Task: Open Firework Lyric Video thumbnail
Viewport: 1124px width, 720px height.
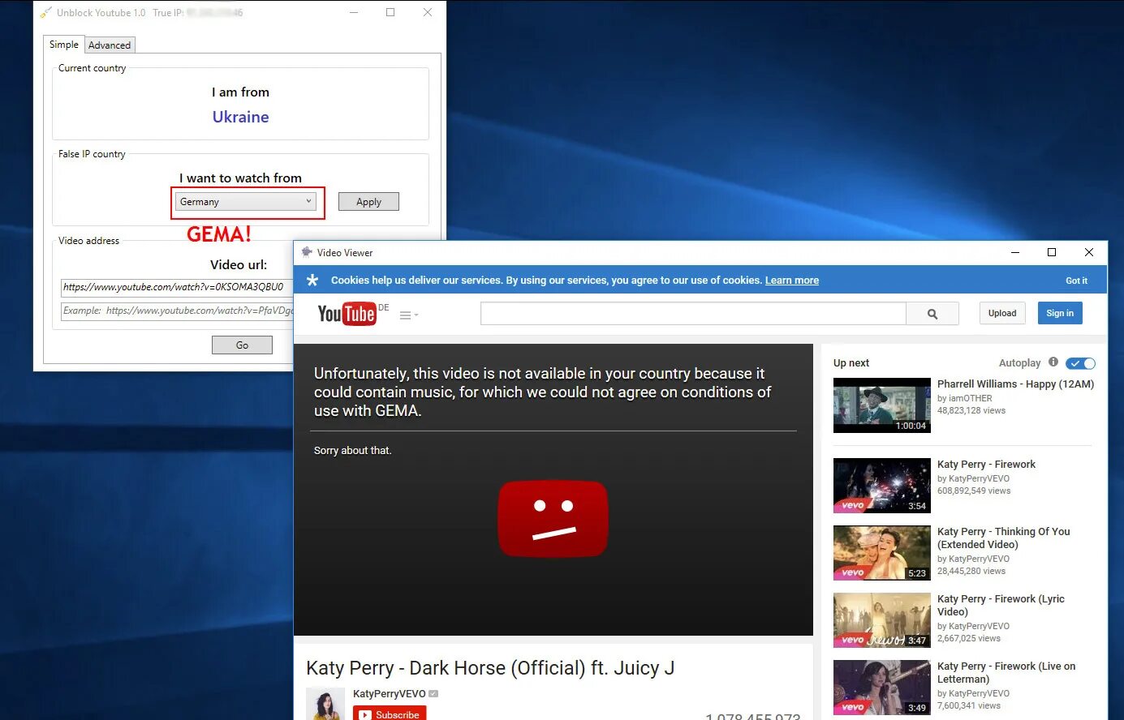Action: click(x=882, y=620)
